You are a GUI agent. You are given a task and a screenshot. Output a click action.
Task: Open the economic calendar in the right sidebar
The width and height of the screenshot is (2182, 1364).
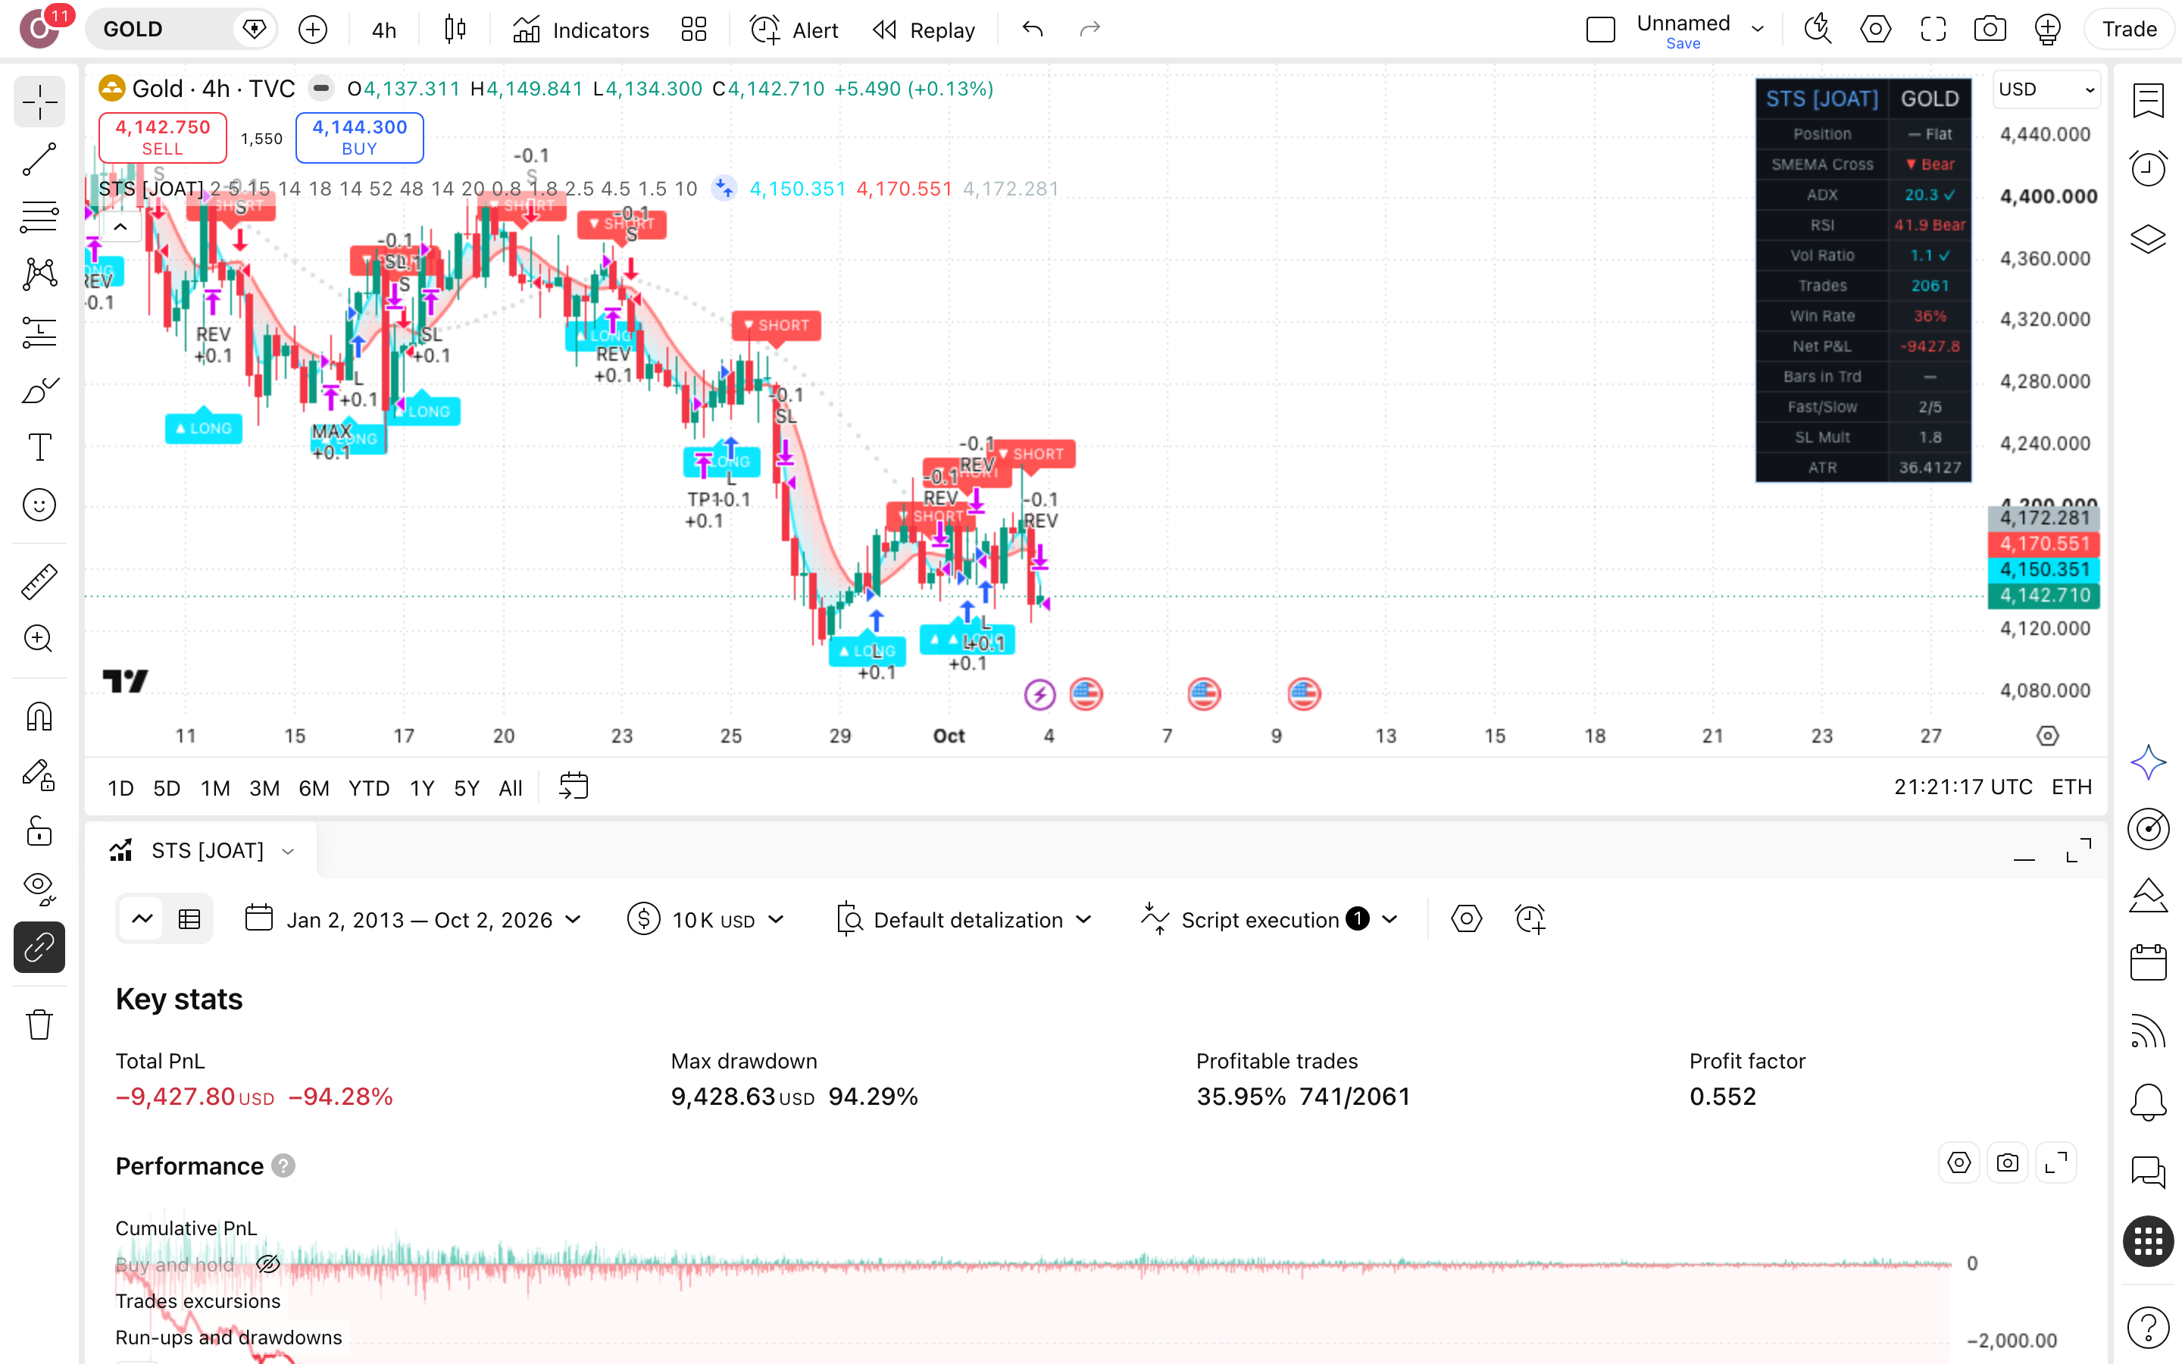(x=2148, y=962)
